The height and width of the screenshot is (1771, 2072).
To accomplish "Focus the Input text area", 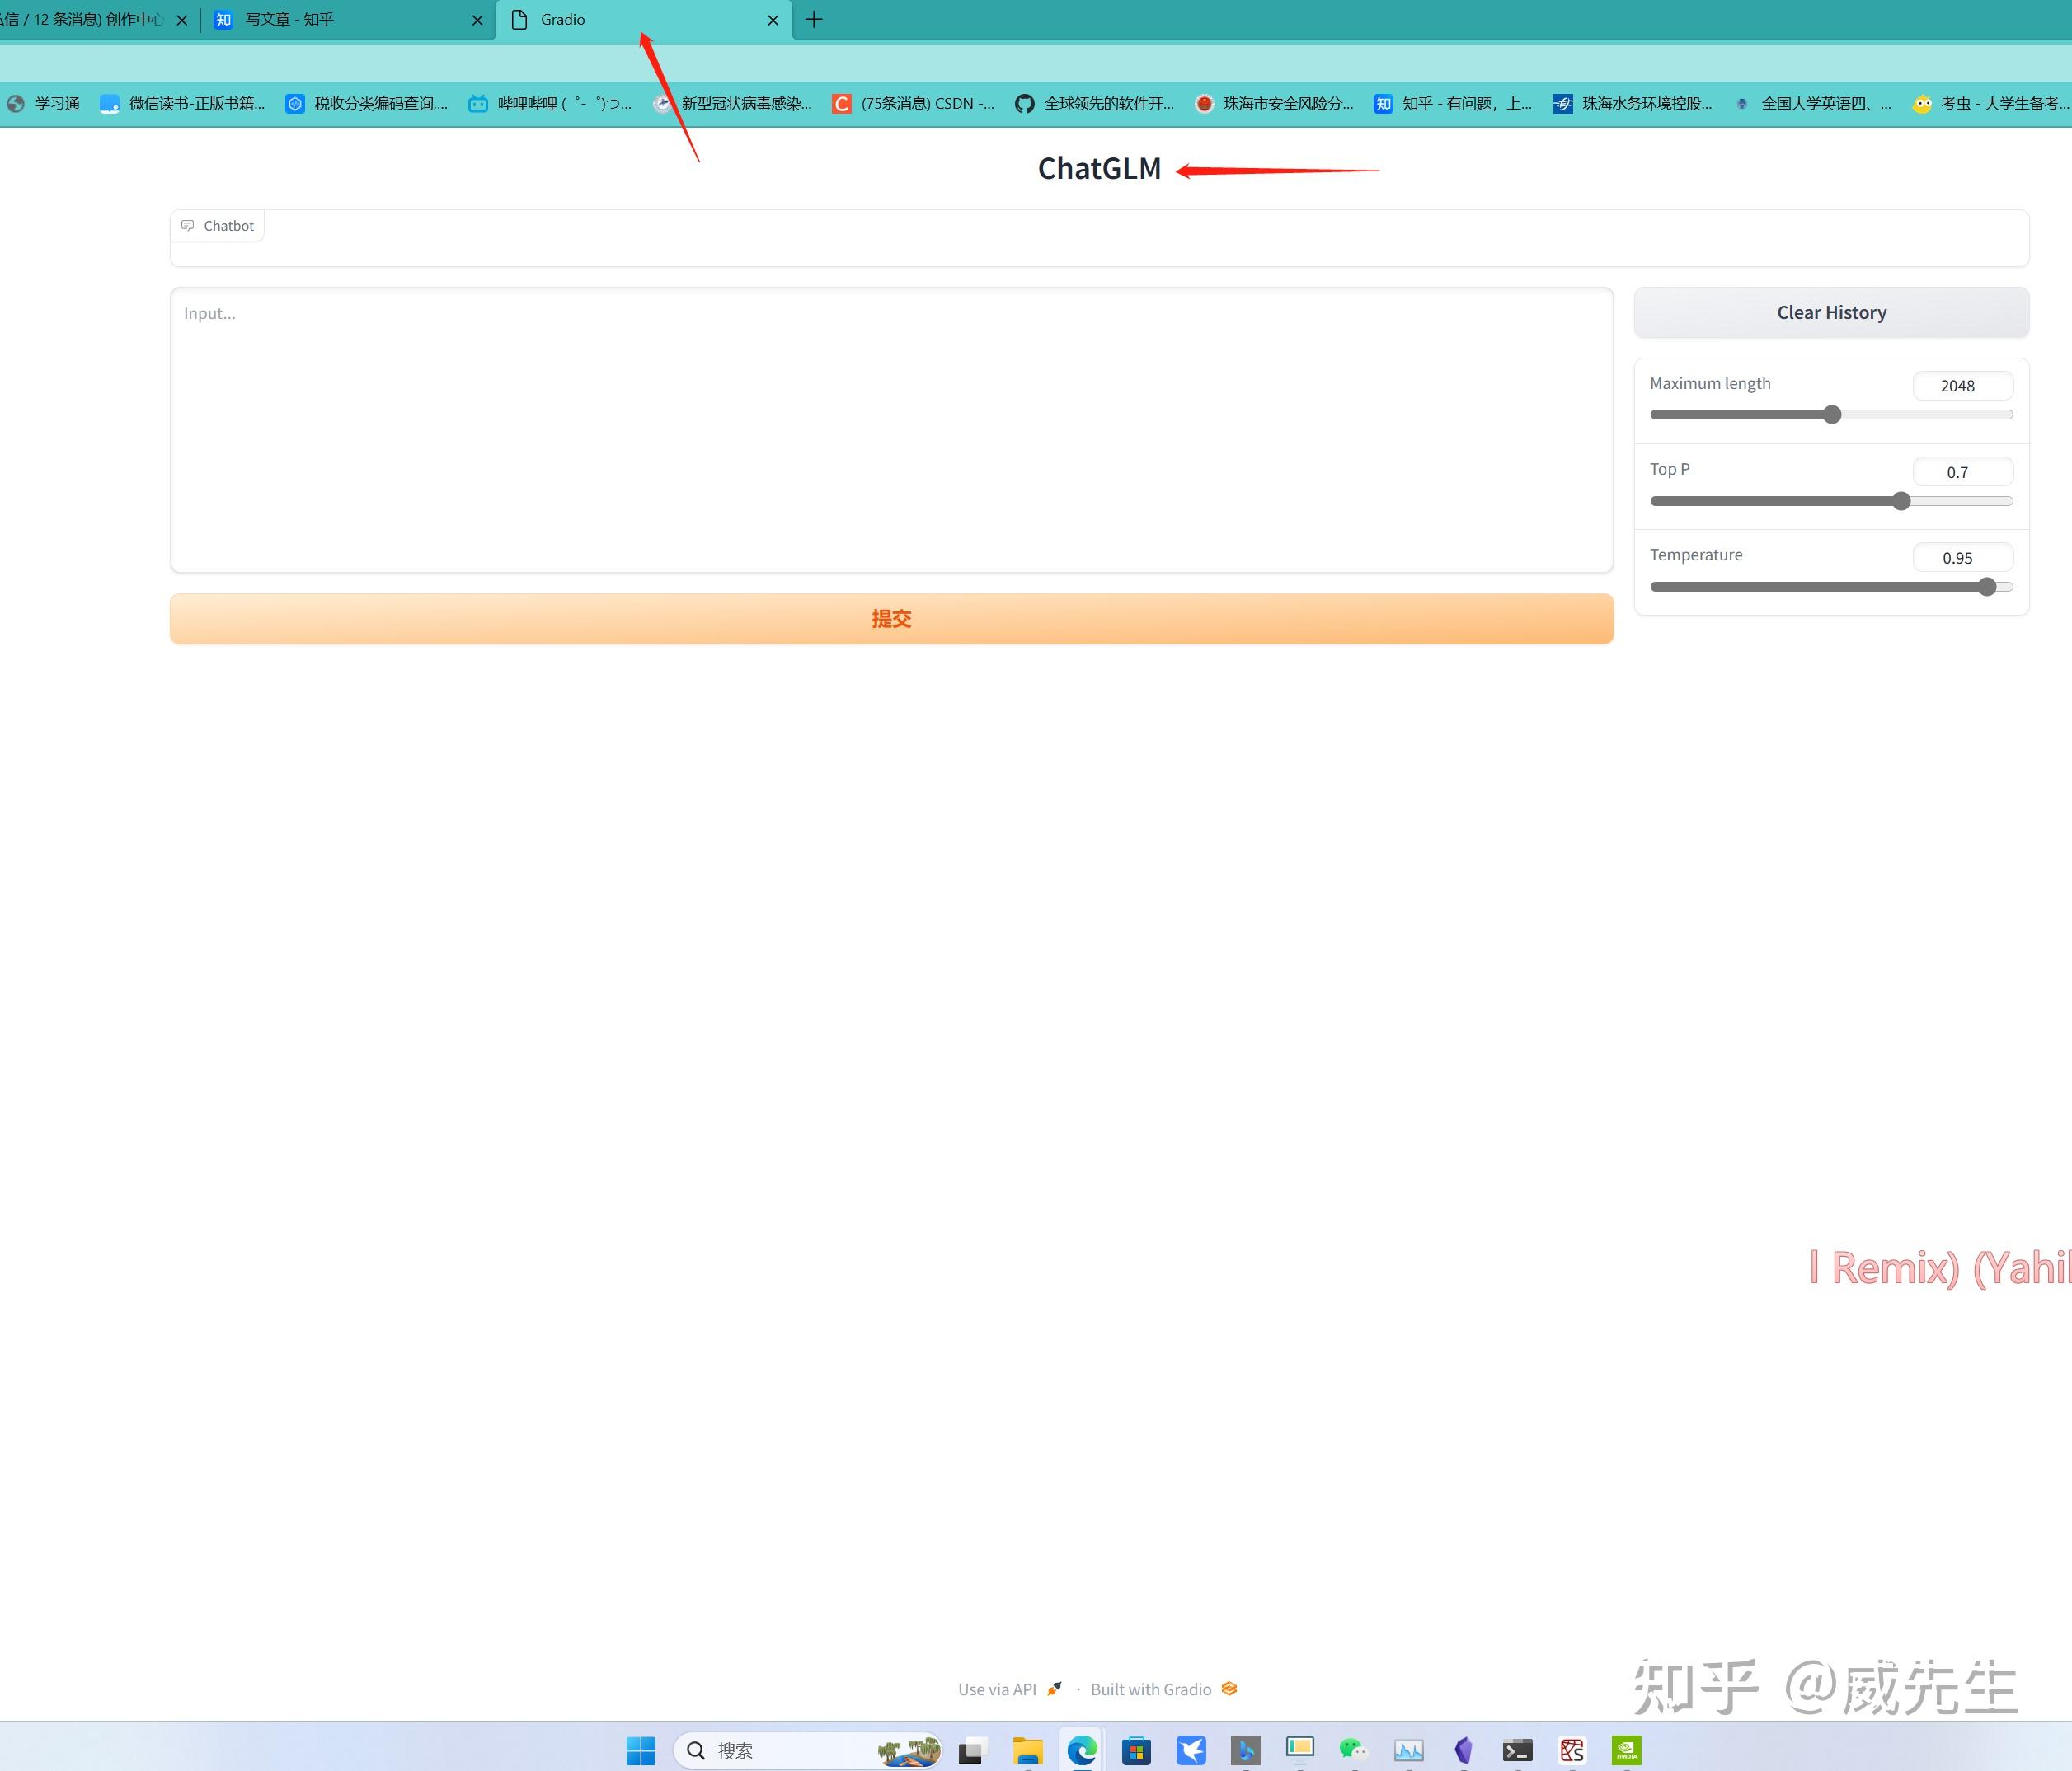I will click(891, 429).
